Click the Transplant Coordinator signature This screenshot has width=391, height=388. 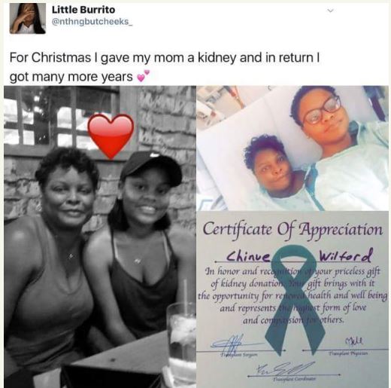tap(286, 369)
